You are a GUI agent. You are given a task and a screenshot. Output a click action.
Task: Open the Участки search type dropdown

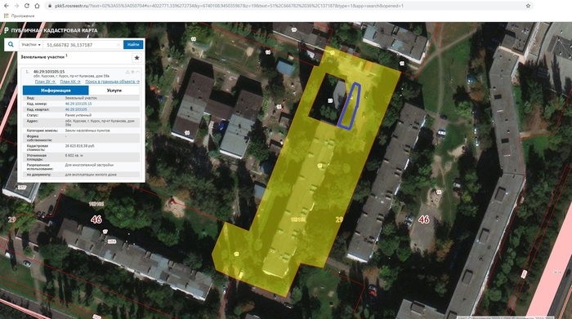click(x=31, y=44)
